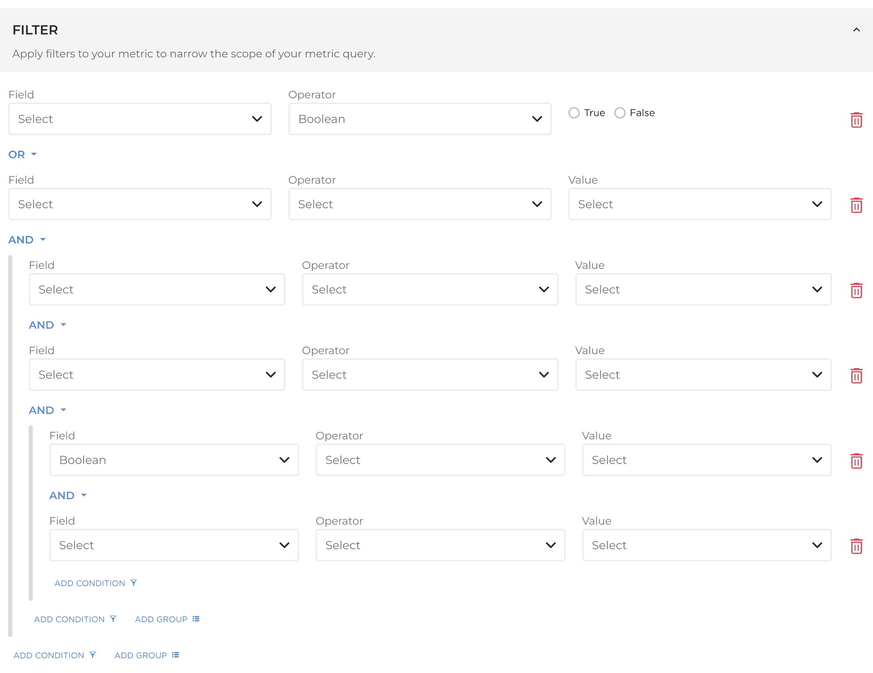Click trash icon beside fourth condition row
This screenshot has width=873, height=673.
tap(856, 375)
